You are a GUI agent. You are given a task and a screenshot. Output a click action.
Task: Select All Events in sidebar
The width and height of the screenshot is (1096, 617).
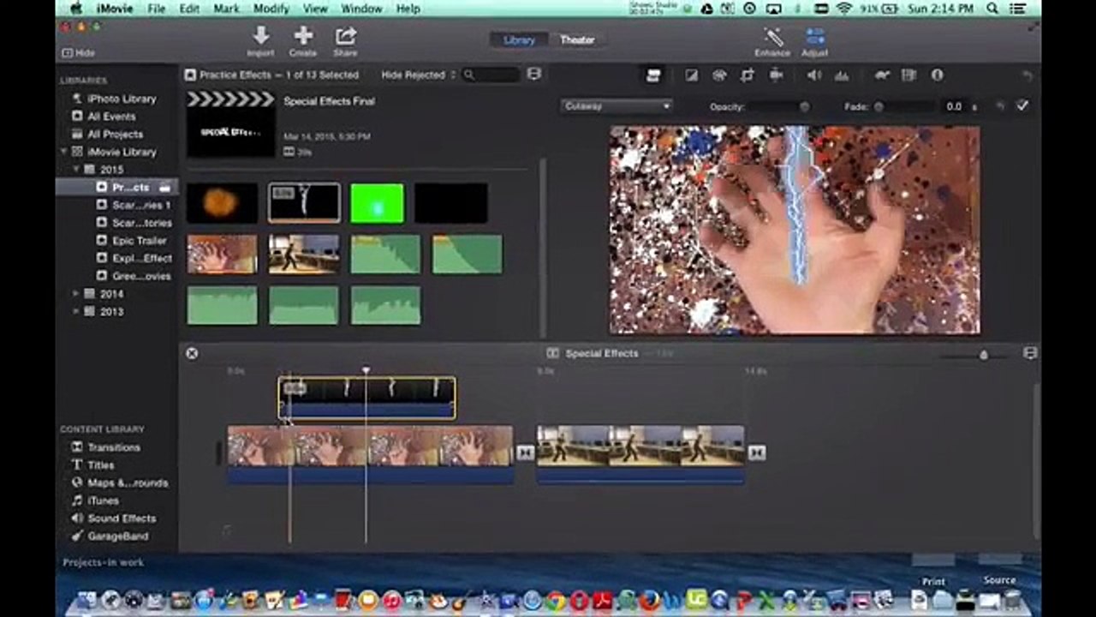click(104, 117)
